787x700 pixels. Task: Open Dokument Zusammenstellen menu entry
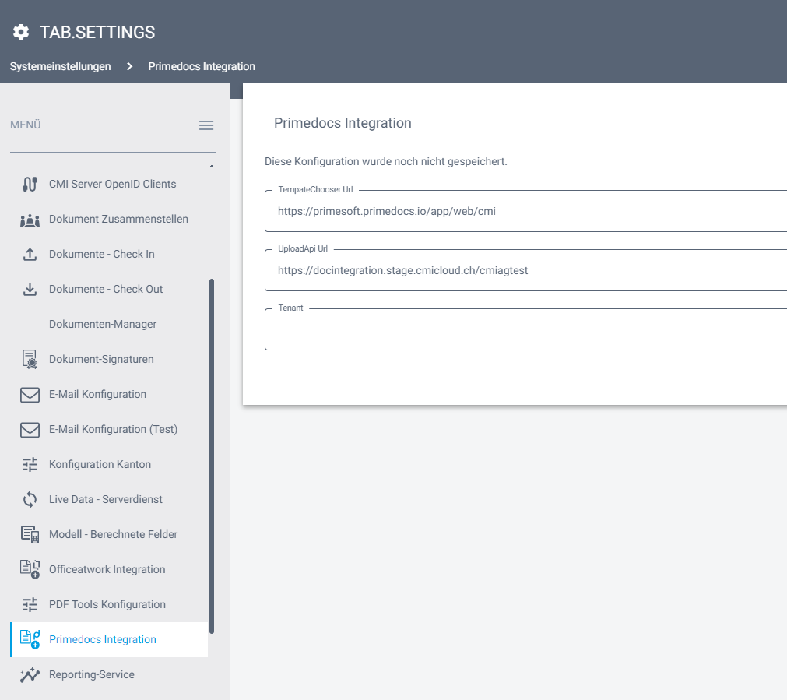click(109, 220)
